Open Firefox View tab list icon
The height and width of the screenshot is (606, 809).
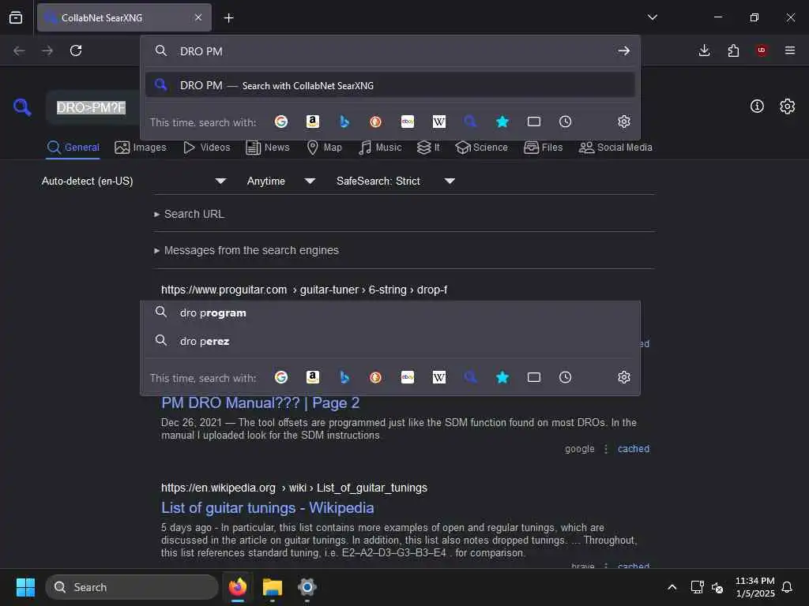pos(16,17)
